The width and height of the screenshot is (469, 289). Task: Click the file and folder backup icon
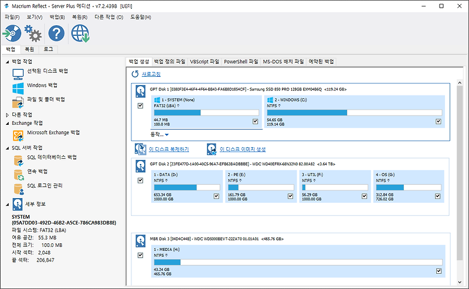click(x=18, y=103)
